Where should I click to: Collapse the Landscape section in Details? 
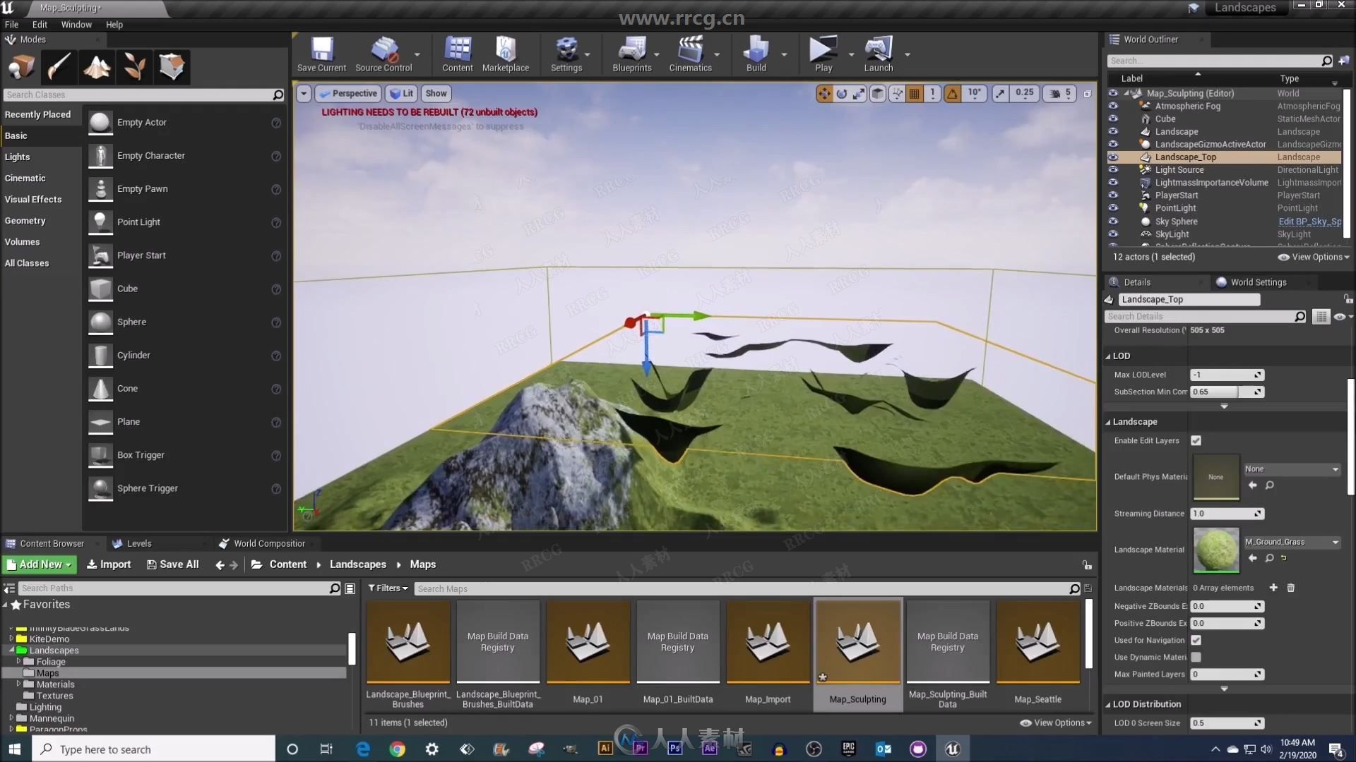click(1108, 423)
